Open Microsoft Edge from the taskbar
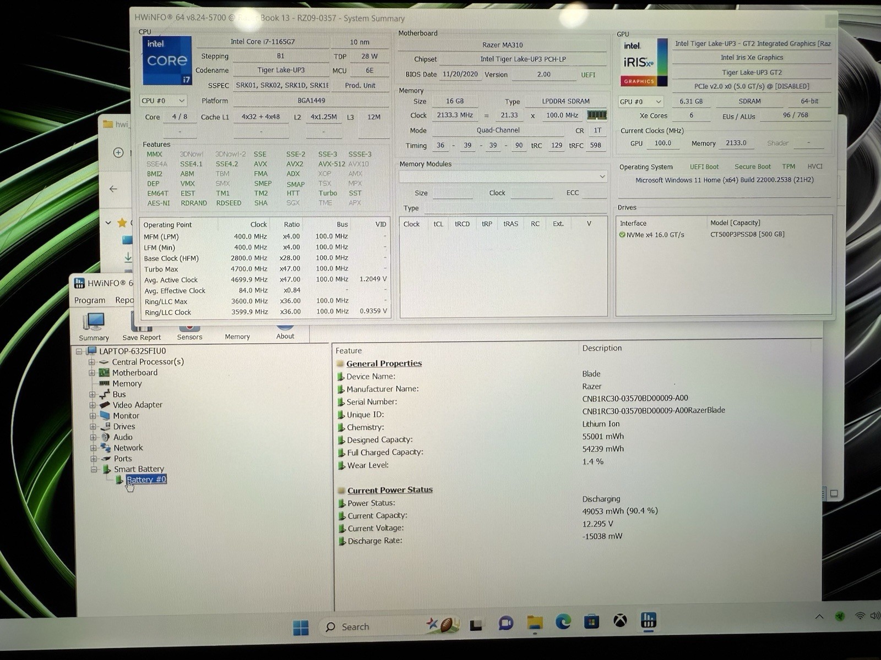Viewport: 881px width, 660px height. (x=563, y=622)
